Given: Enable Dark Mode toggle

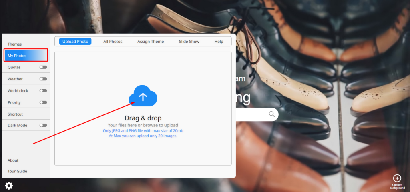Looking at the screenshot, I should click(43, 125).
